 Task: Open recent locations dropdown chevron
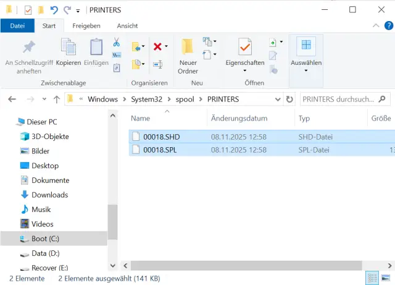click(x=44, y=99)
